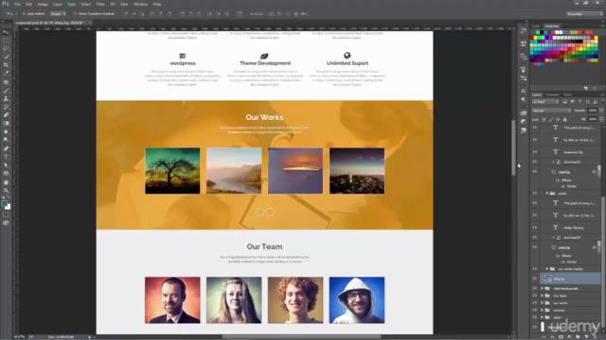606x340 pixels.
Task: Hide the Awesome City text layer
Action: point(534,152)
